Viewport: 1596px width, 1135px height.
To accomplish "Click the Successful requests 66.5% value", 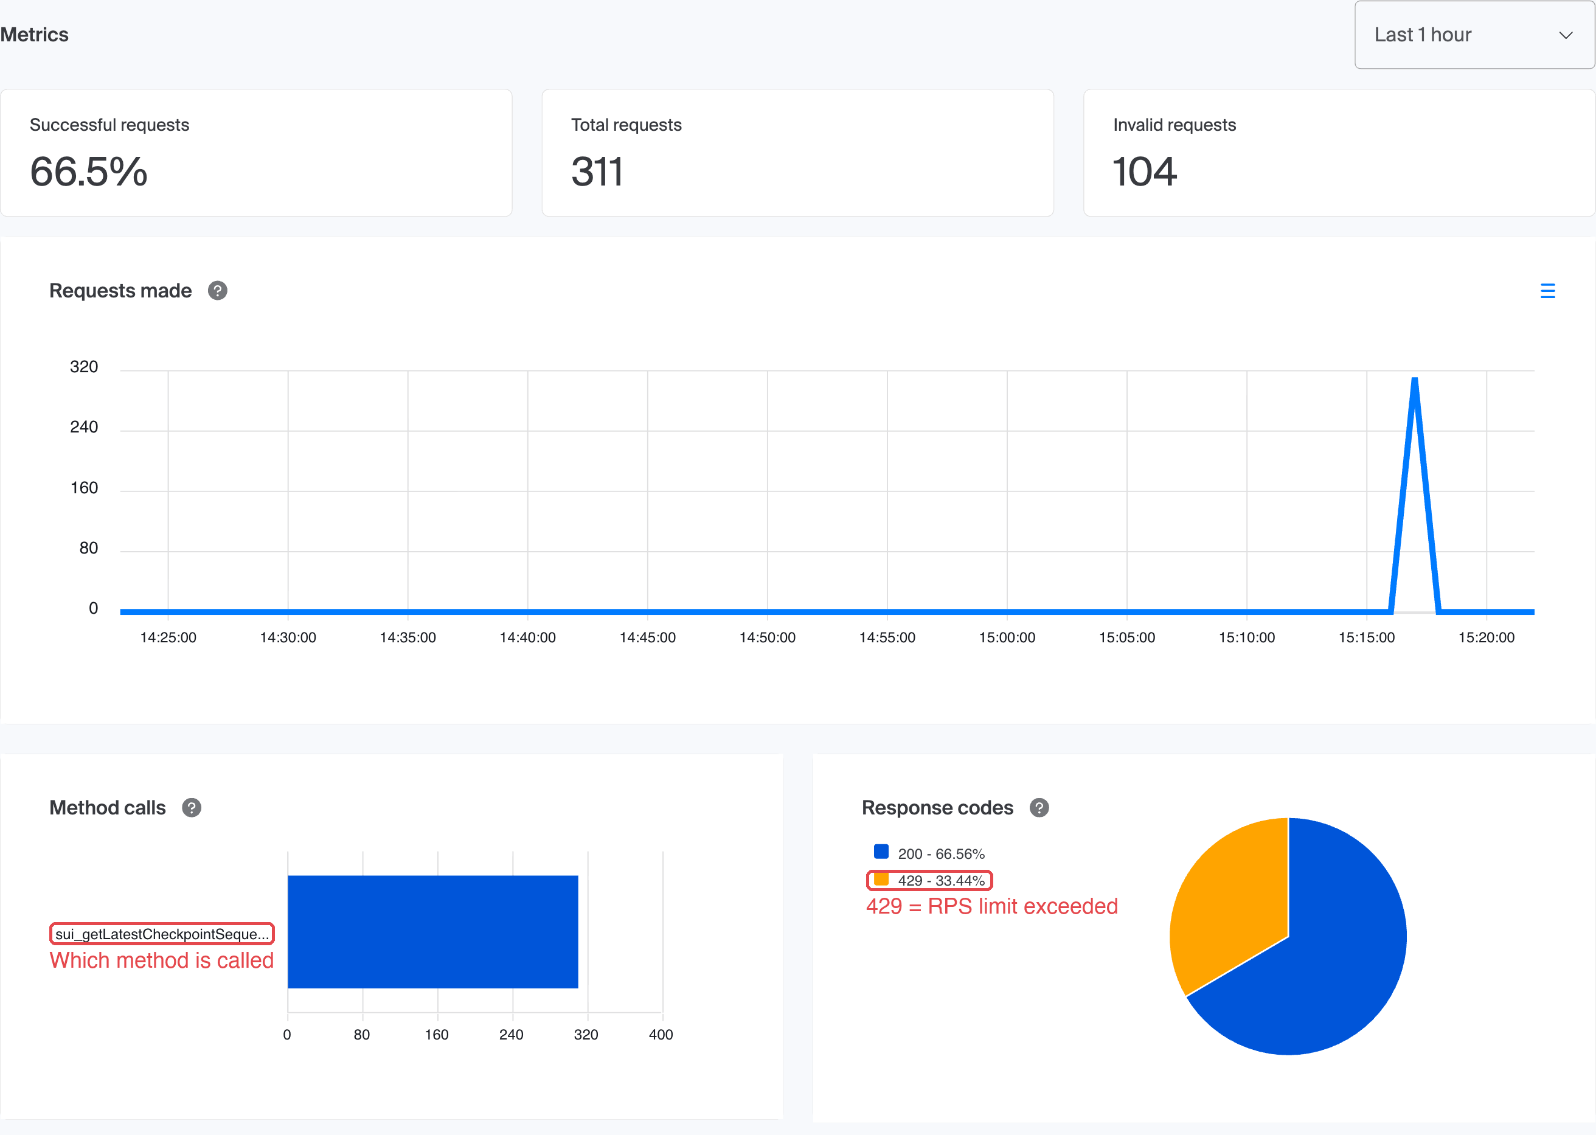I will click(89, 172).
